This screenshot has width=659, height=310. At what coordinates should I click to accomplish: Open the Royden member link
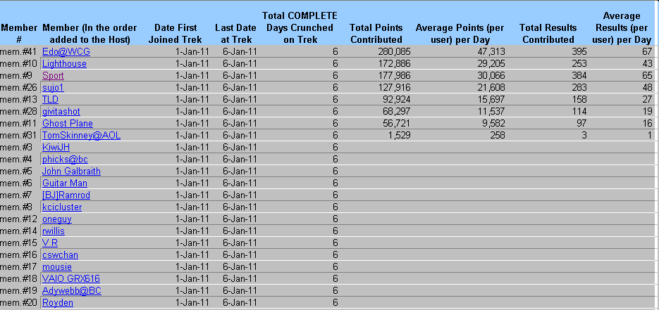click(57, 303)
